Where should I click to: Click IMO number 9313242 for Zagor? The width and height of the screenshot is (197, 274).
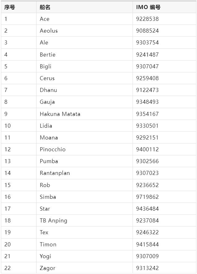coord(147,268)
